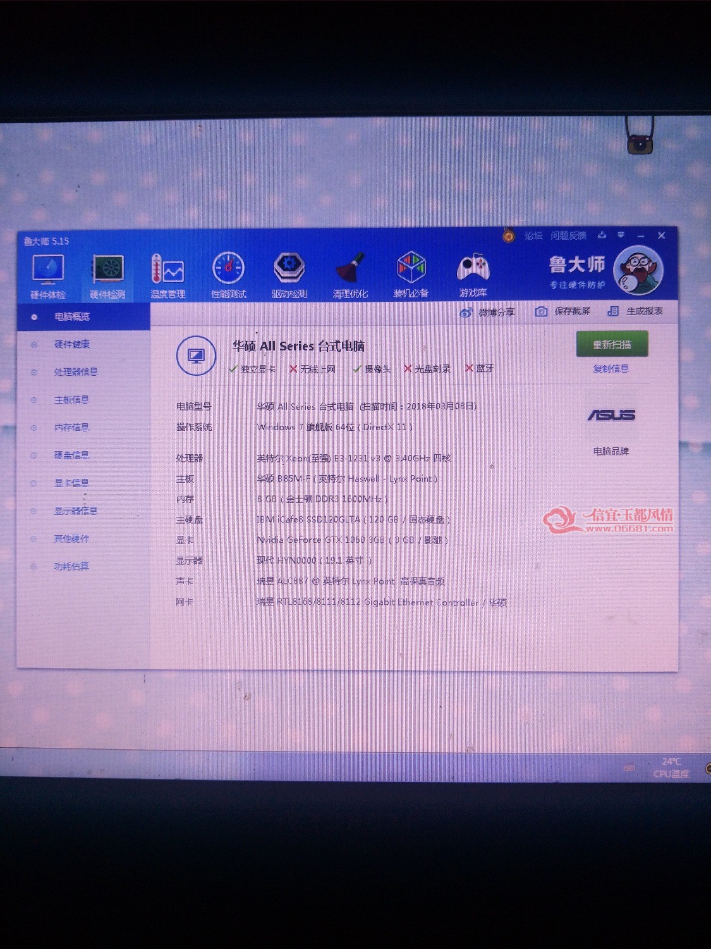This screenshot has width=711, height=949.
Task: Open the 驱动检测 driver detection icon
Action: coord(289,276)
